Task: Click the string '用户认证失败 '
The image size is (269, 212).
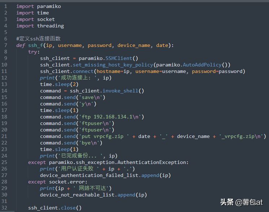Action: pos(79,169)
